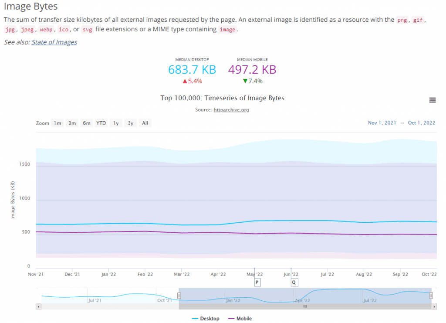Viewport: 446px width, 323px height.
Task: Click the navigator right range handle
Action: (431, 296)
